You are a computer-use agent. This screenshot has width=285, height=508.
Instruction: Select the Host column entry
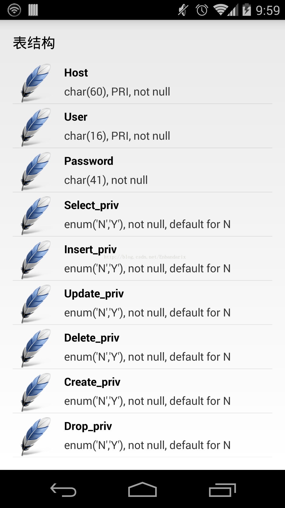tap(142, 82)
